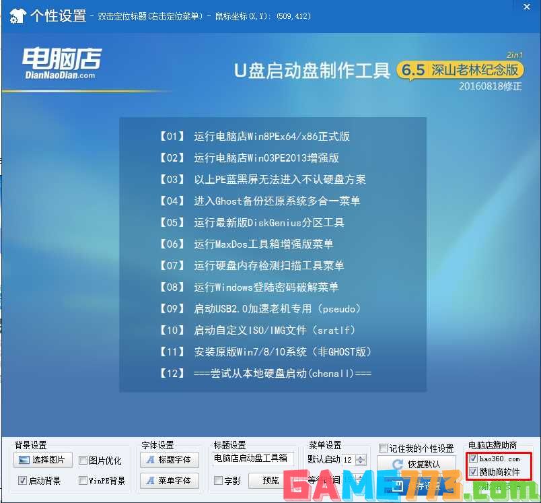Check 记住我的个性设置 checkbox
Viewport: 541px width, 503px height.
click(383, 448)
